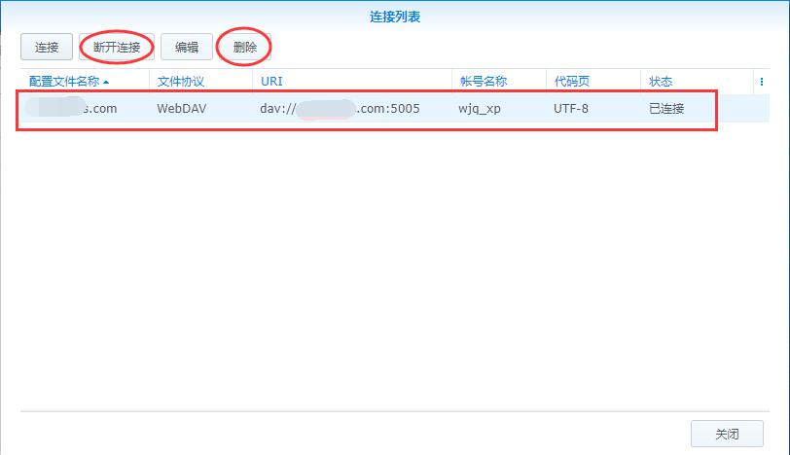Click the 帐号名称 column header

499,81
